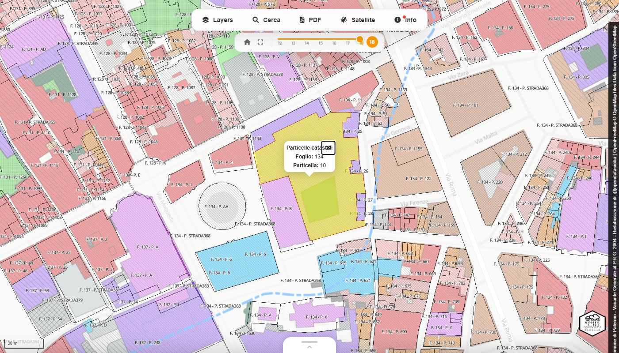This screenshot has height=353, width=619.
Task: Click parcel label 'F. 134 - P. 4'
Action: point(222,162)
